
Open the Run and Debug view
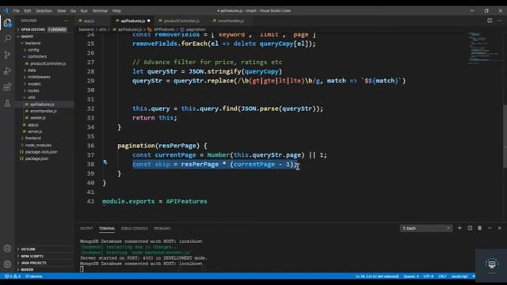pyautogui.click(x=7, y=70)
